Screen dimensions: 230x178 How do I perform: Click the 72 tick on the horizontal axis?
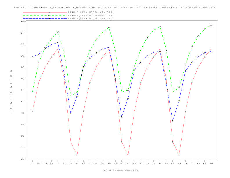186,163
